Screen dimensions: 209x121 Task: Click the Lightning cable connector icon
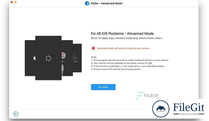pyautogui.click(x=62, y=70)
